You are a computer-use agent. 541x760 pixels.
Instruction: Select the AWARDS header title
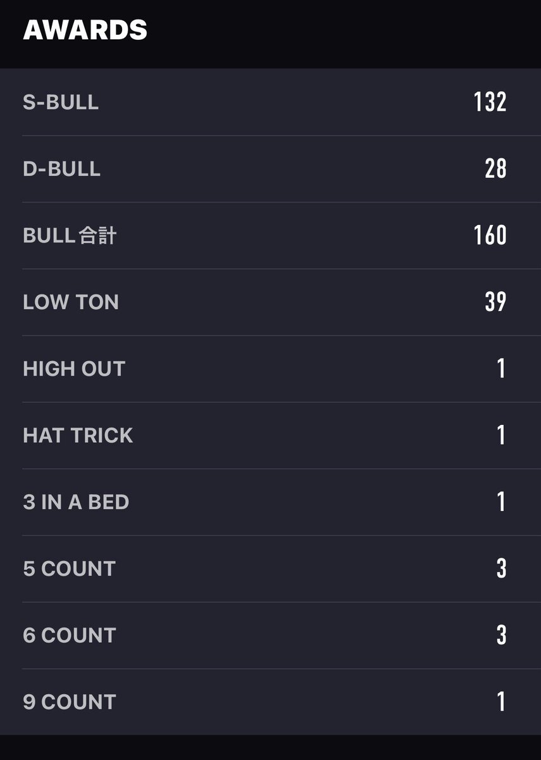85,30
